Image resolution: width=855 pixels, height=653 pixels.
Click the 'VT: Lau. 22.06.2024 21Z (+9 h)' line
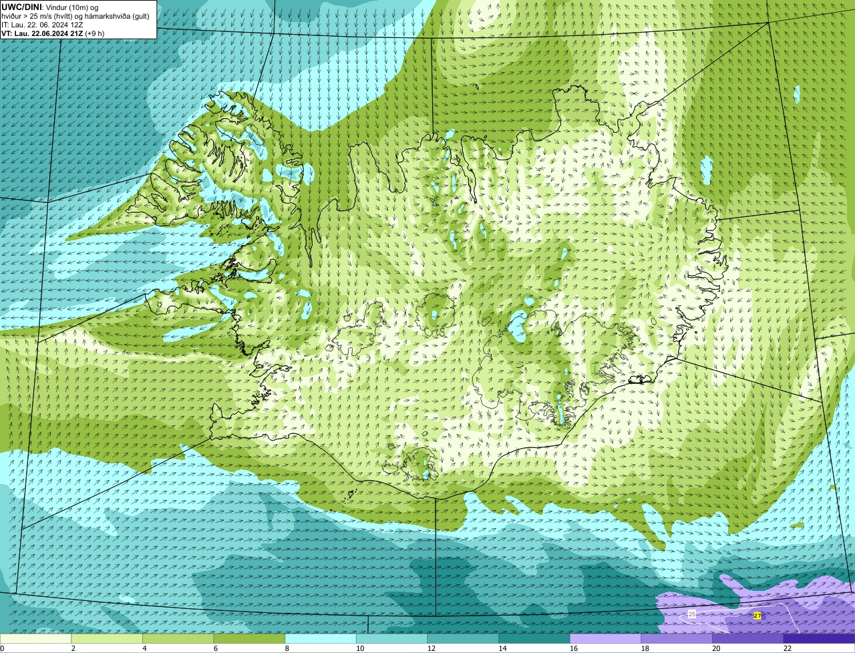53,33
